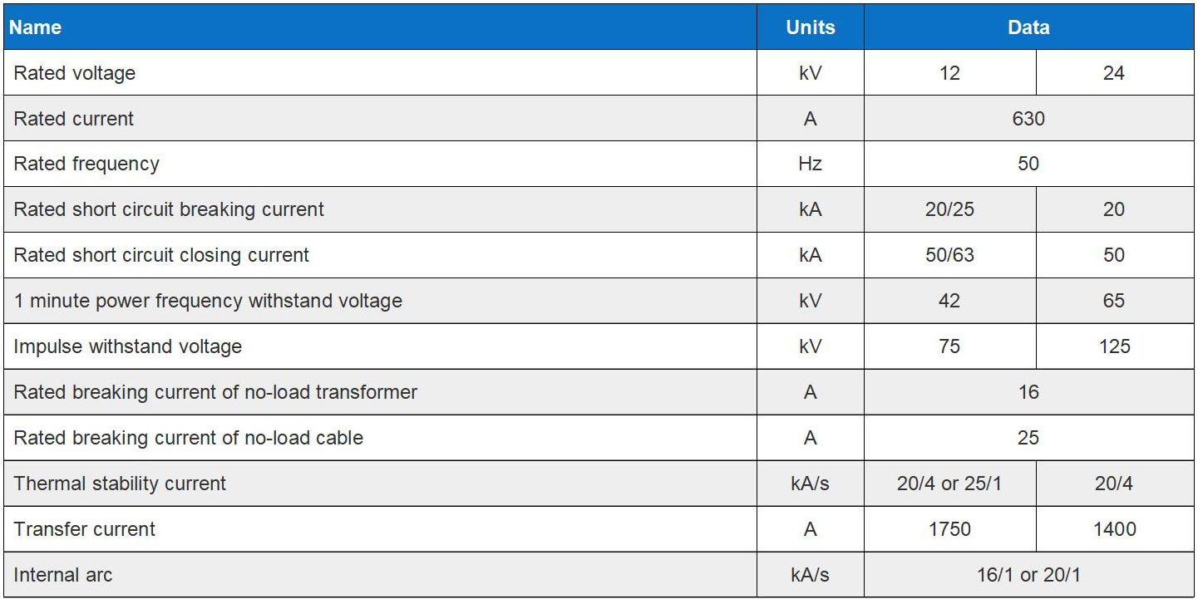The width and height of the screenshot is (1198, 599).
Task: Click the Hz unit cell
Action: [810, 164]
